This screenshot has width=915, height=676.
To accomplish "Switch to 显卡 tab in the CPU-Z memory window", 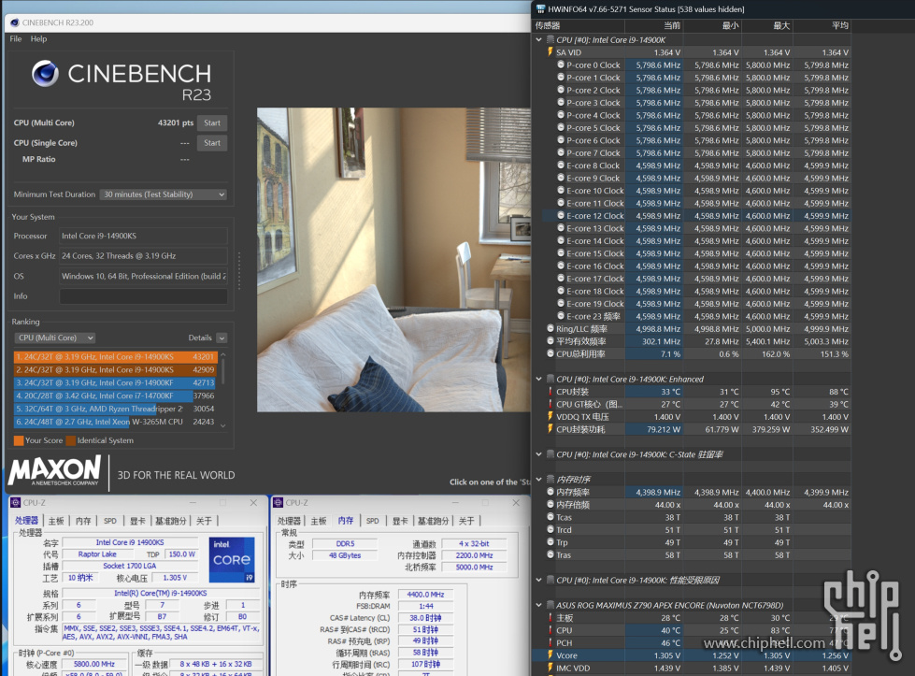I will pyautogui.click(x=399, y=521).
